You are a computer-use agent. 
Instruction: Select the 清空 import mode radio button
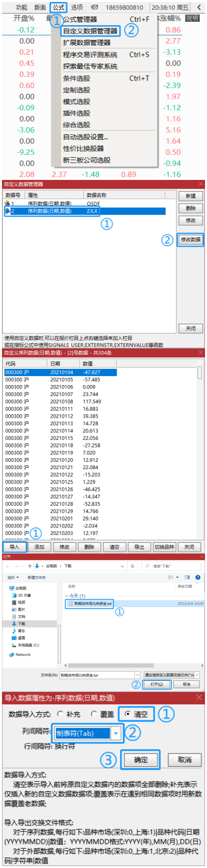[128, 714]
